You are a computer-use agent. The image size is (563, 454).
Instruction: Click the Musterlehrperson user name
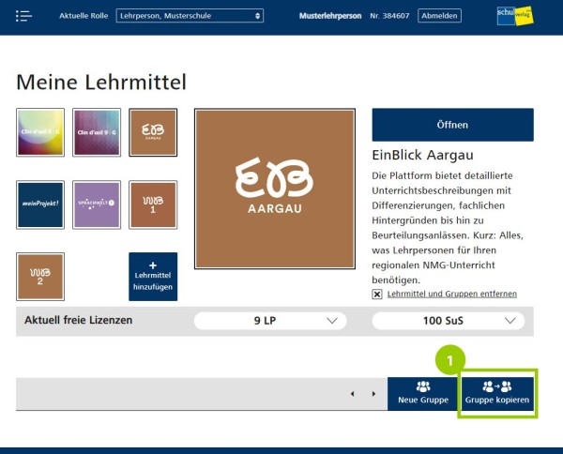click(330, 16)
